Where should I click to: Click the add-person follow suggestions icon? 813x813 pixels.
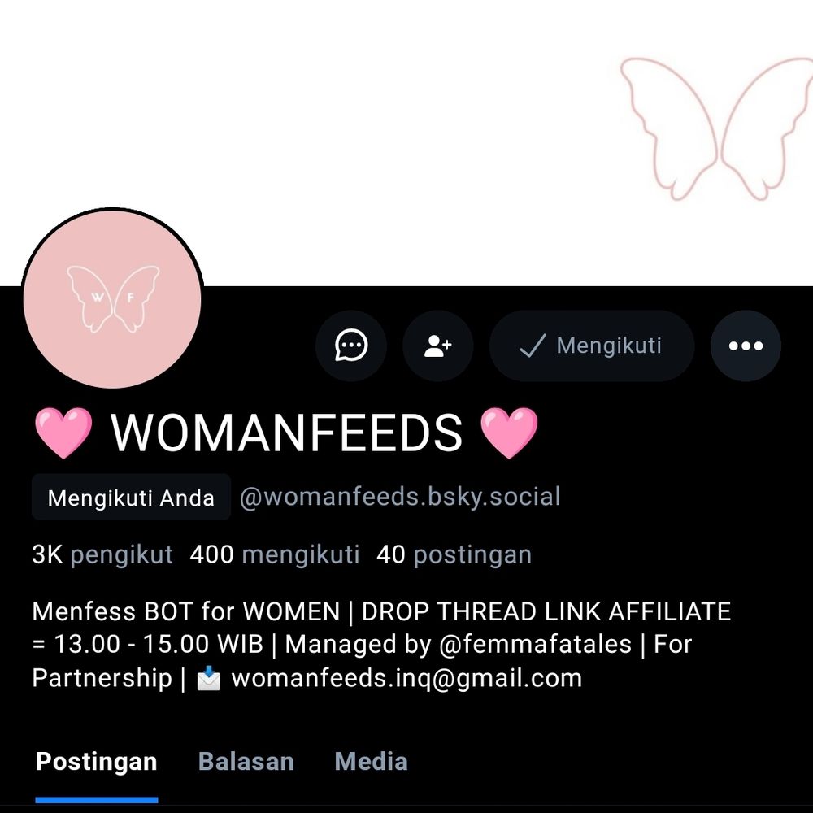[437, 346]
